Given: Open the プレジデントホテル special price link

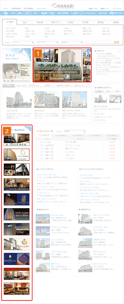Looking at the screenshot, I should click(x=86, y=175).
